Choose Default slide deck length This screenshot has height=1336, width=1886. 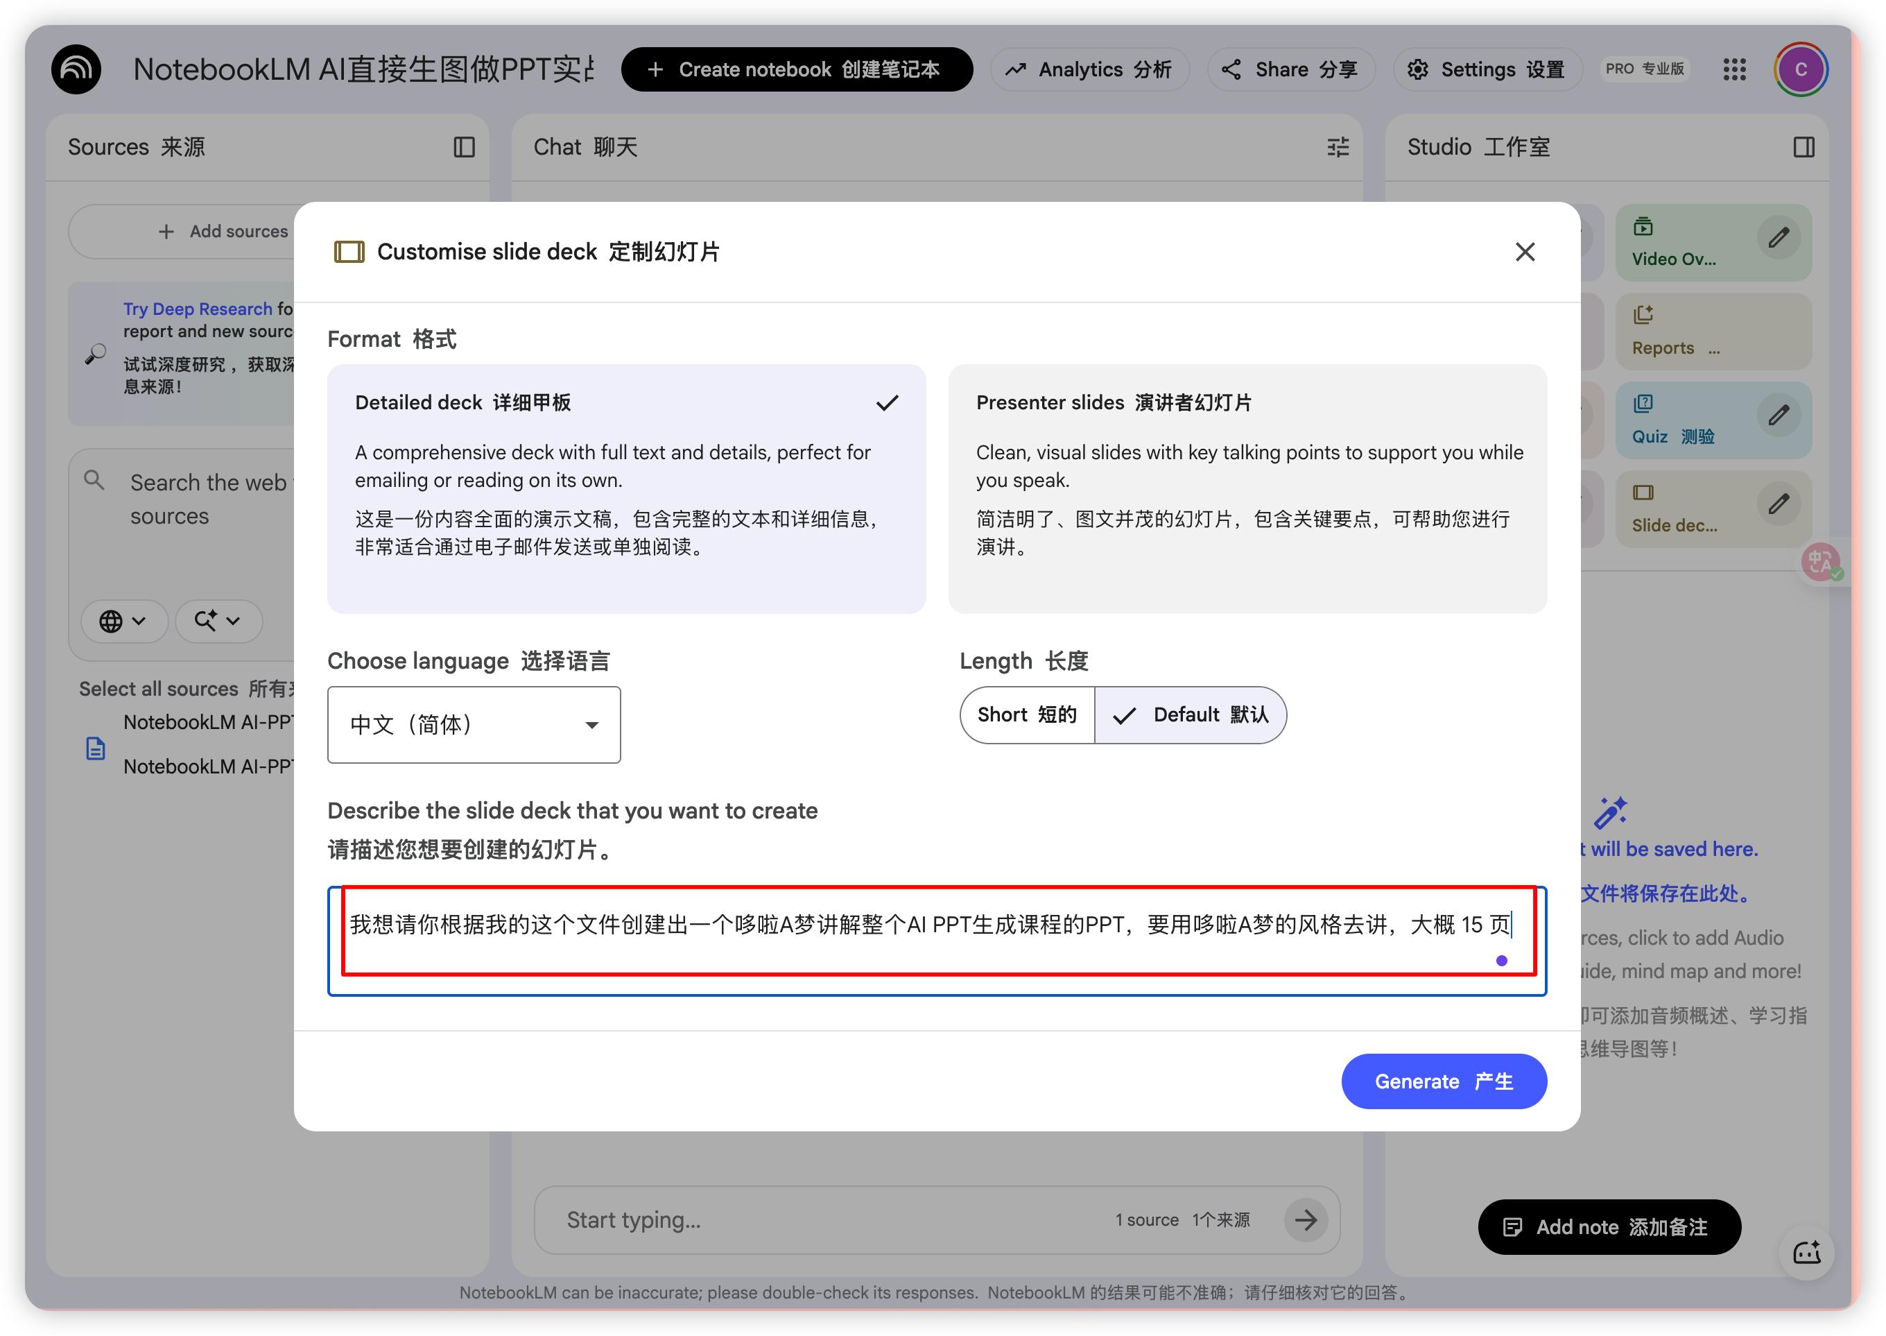(x=1191, y=714)
